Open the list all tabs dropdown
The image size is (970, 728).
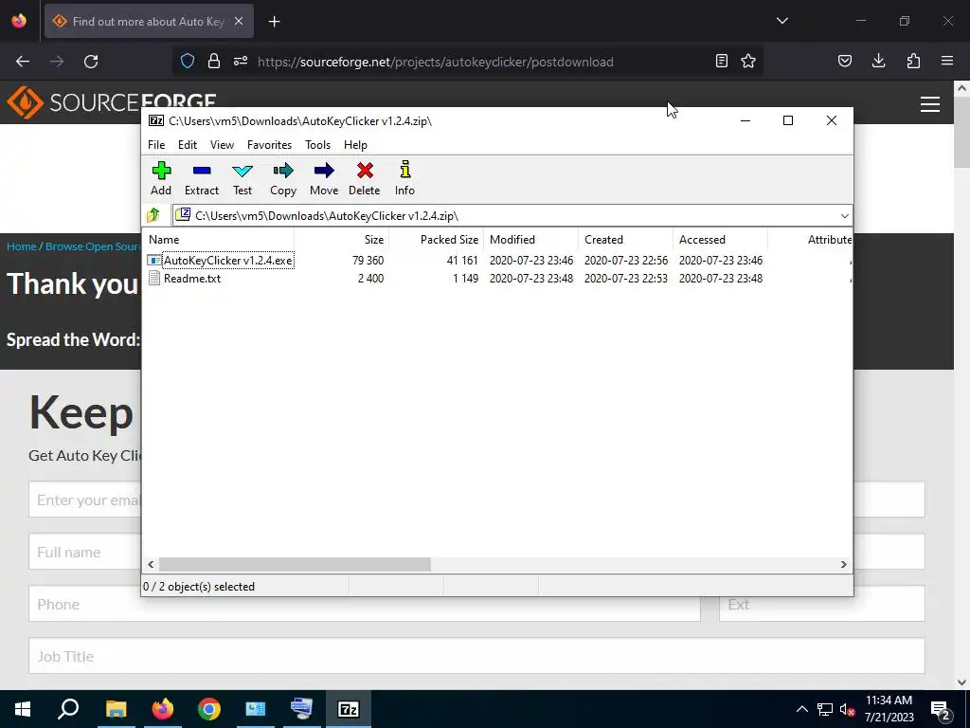tap(782, 21)
